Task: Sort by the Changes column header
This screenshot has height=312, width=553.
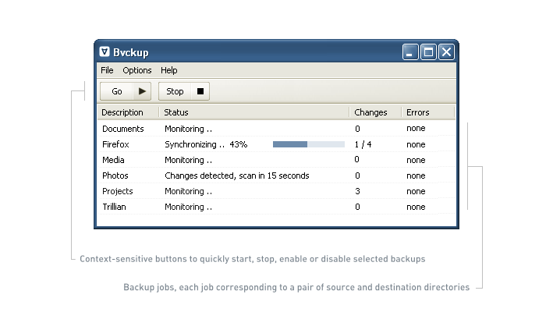Action: 370,112
